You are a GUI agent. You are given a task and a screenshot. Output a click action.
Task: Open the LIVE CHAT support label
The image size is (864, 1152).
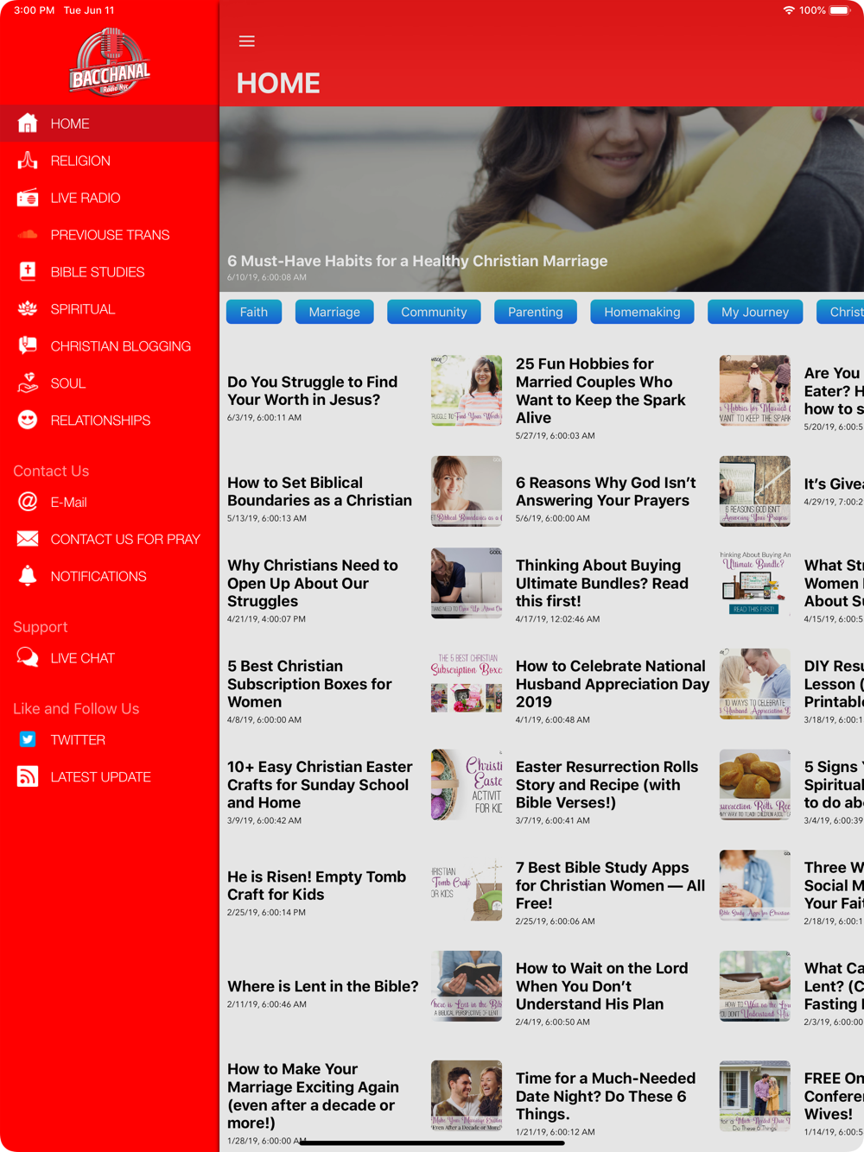coord(82,658)
